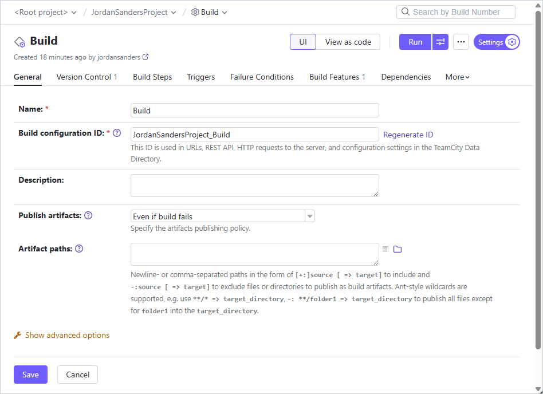This screenshot has width=543, height=394.
Task: Click Show advanced options link
Action: click(x=67, y=335)
